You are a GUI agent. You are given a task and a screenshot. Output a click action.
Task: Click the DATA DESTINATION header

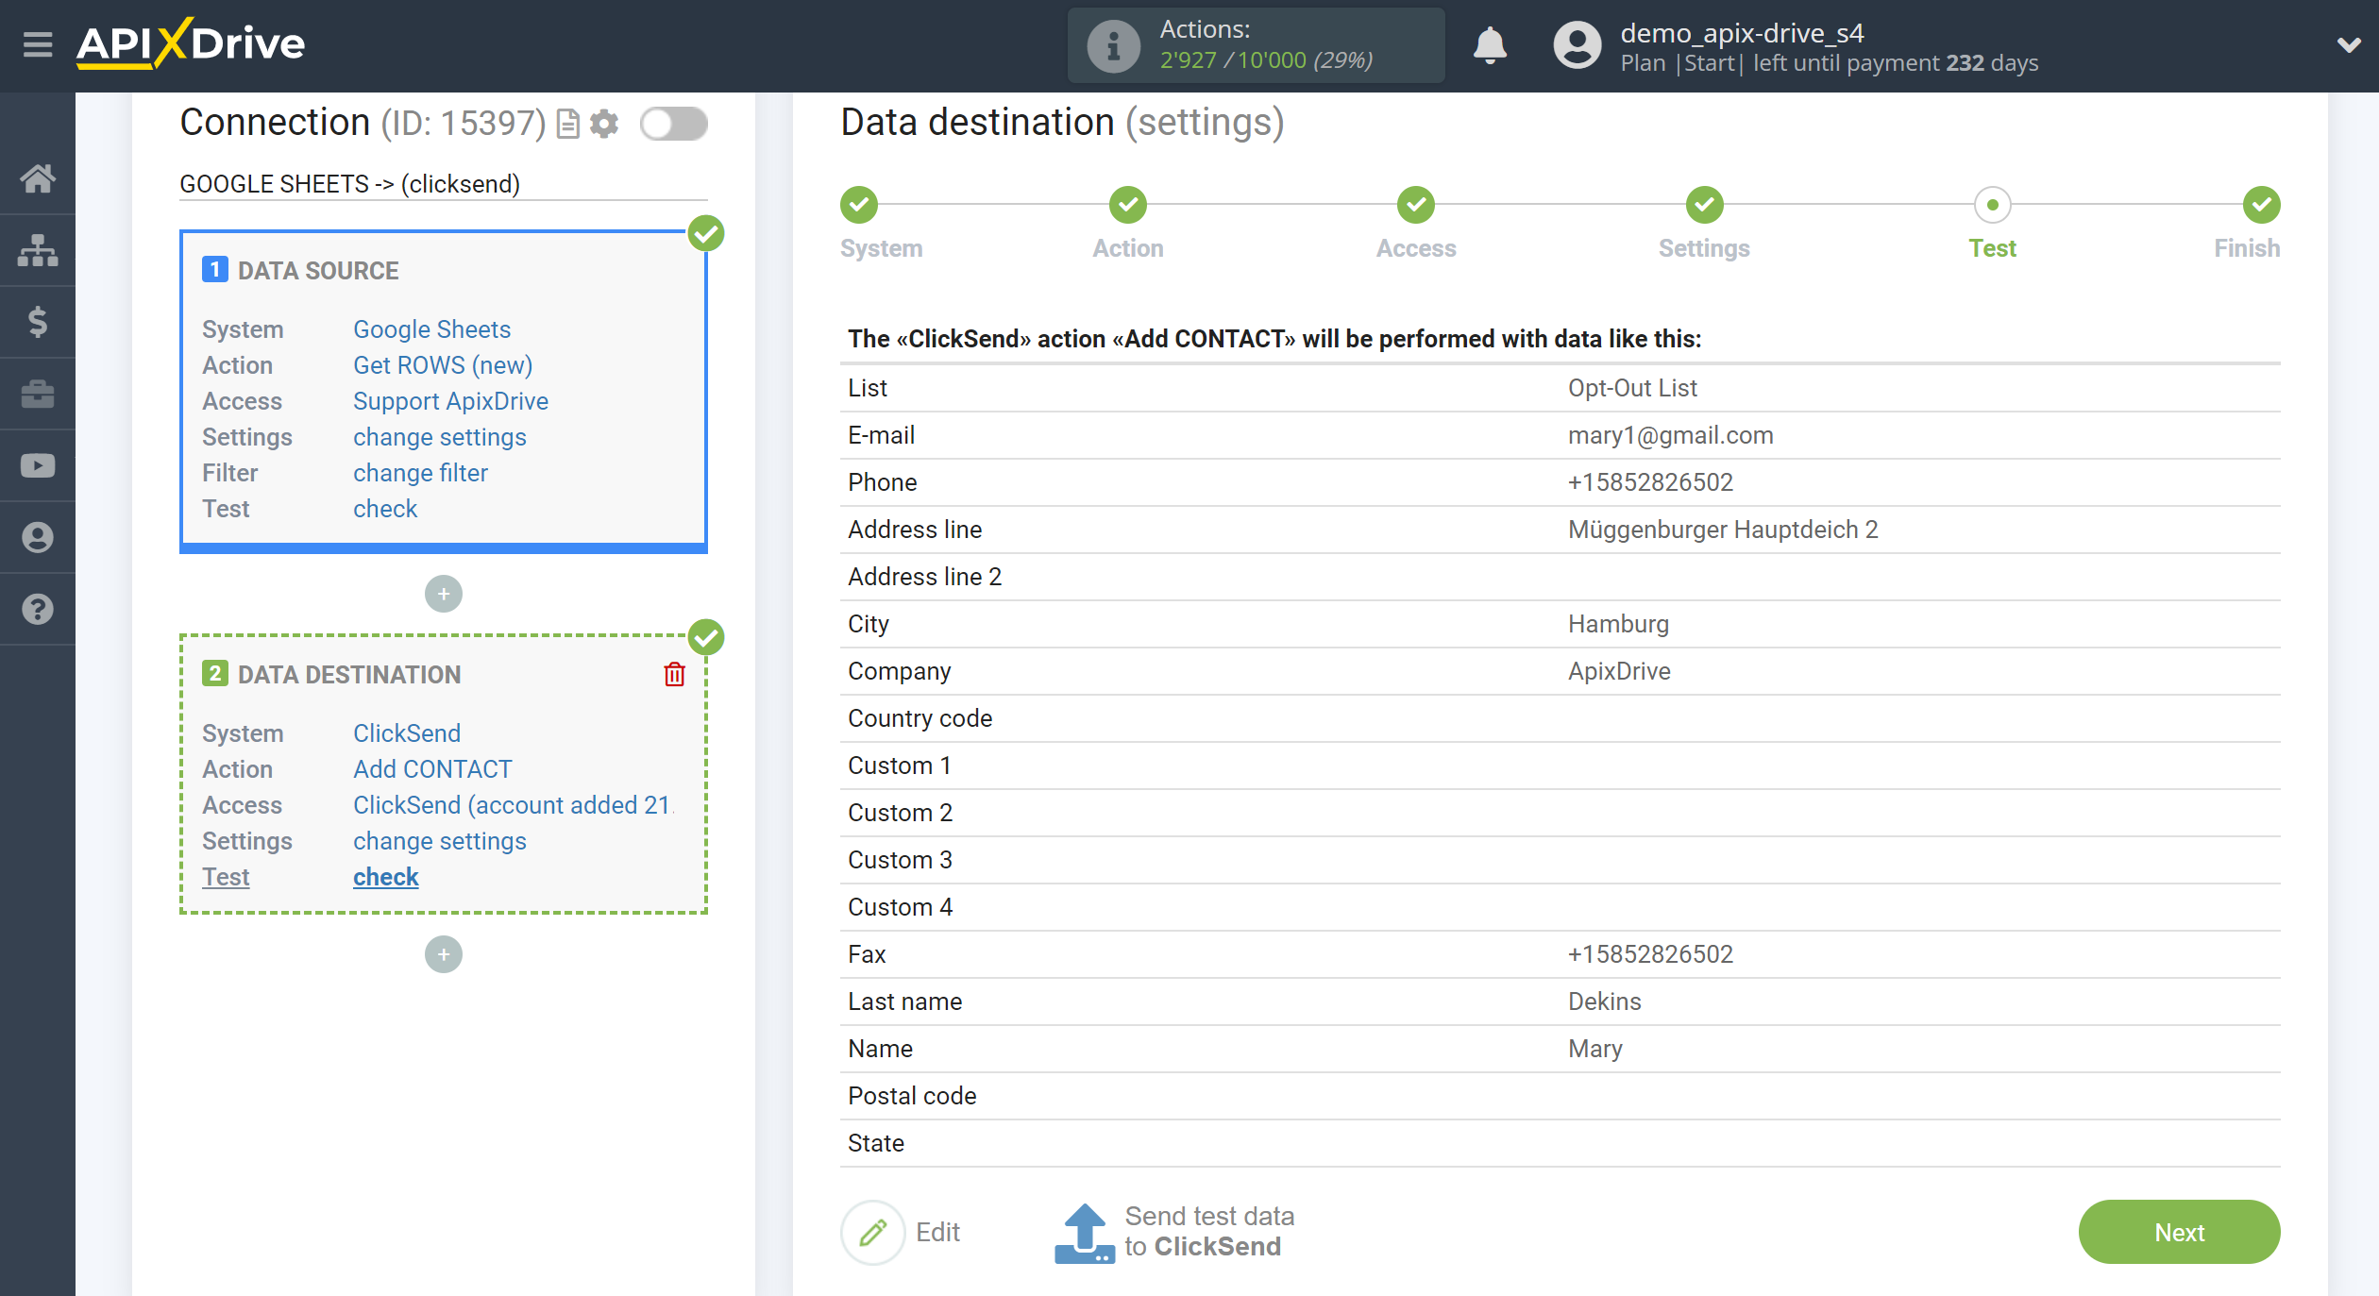point(349,675)
